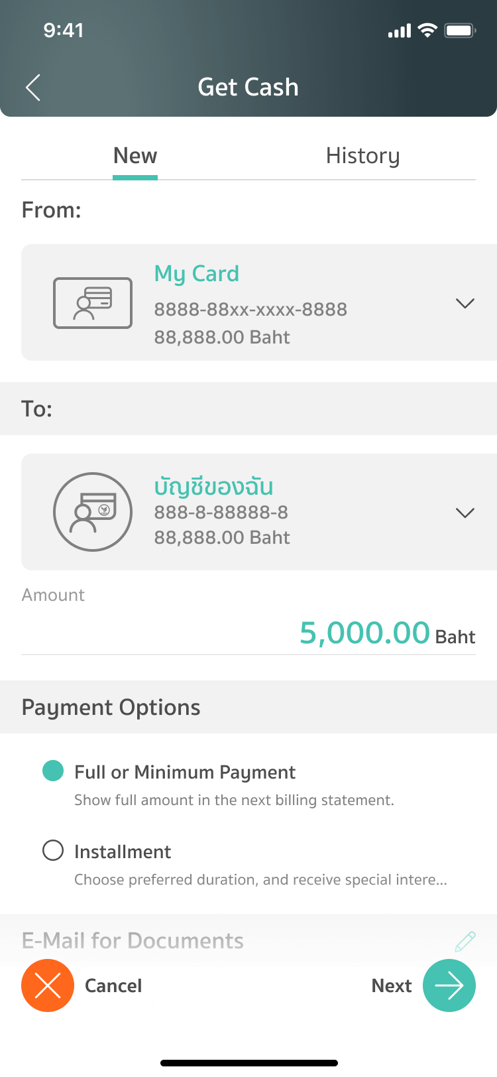Tap the home indicator bar
The height and width of the screenshot is (1077, 497).
click(x=248, y=1063)
